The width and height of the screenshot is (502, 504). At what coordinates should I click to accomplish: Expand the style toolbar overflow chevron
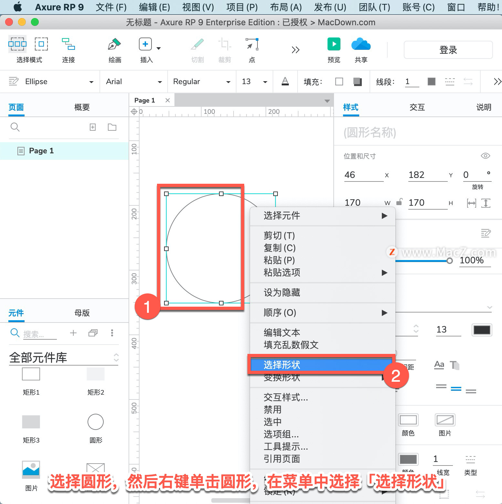tap(497, 82)
